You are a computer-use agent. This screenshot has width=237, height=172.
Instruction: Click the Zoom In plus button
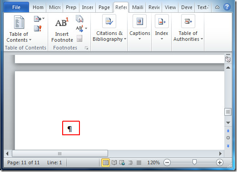[x=220, y=162]
